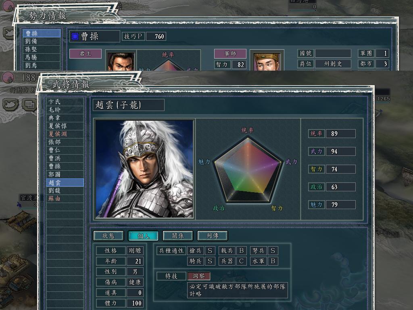Image resolution: width=413 pixels, height=310 pixels.
Task: Select 卞氏 in the officer list
Action: [65, 102]
